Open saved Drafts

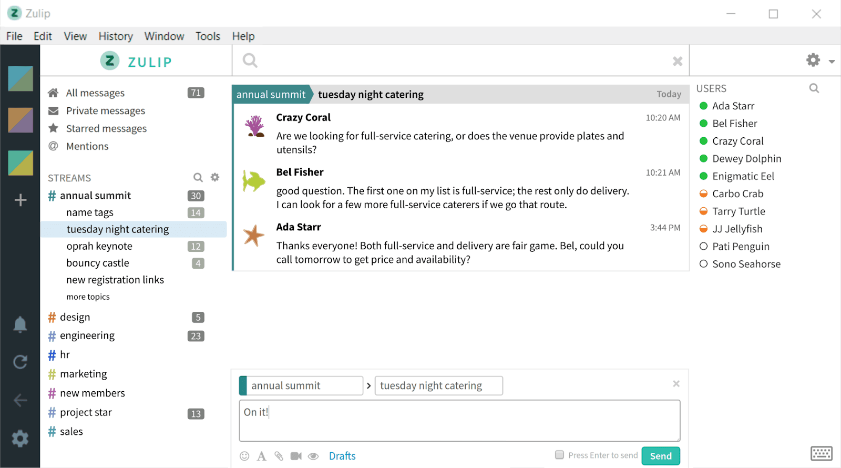(342, 456)
